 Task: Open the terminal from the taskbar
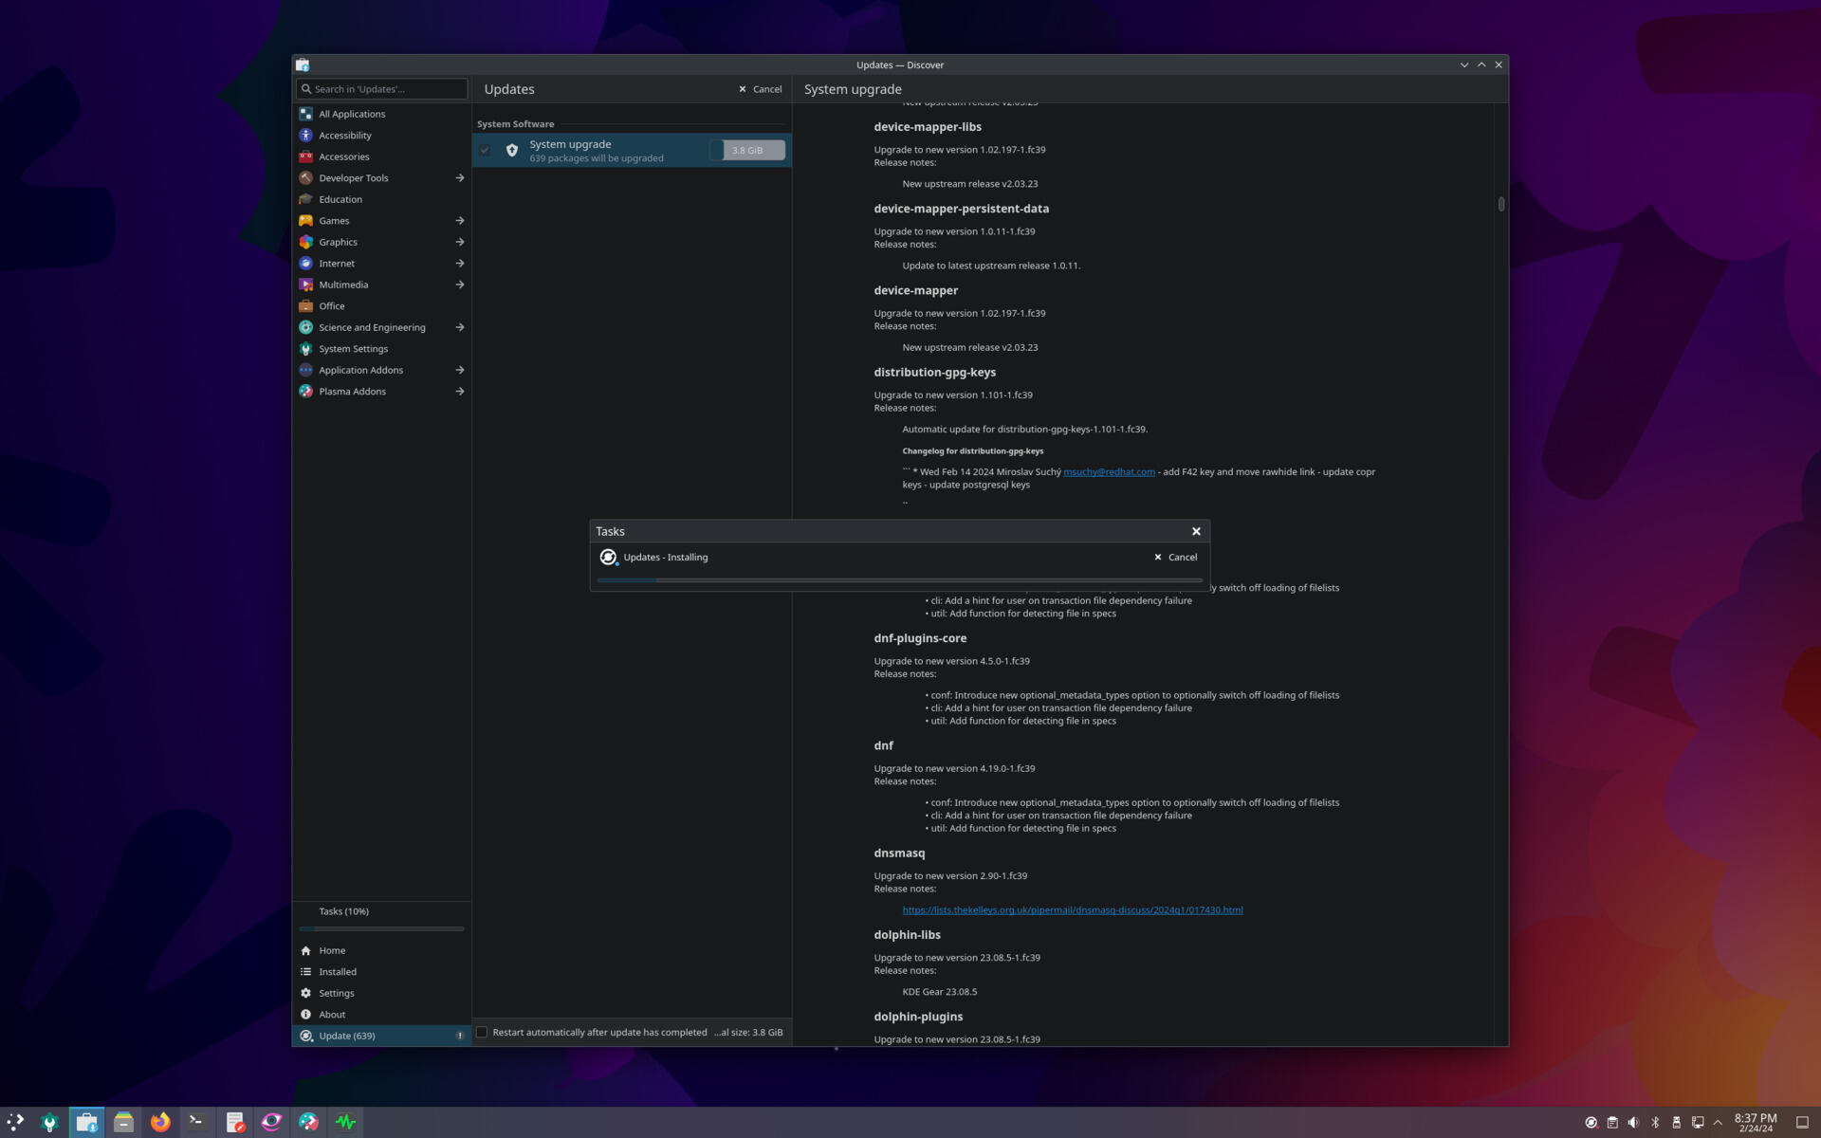point(197,1122)
